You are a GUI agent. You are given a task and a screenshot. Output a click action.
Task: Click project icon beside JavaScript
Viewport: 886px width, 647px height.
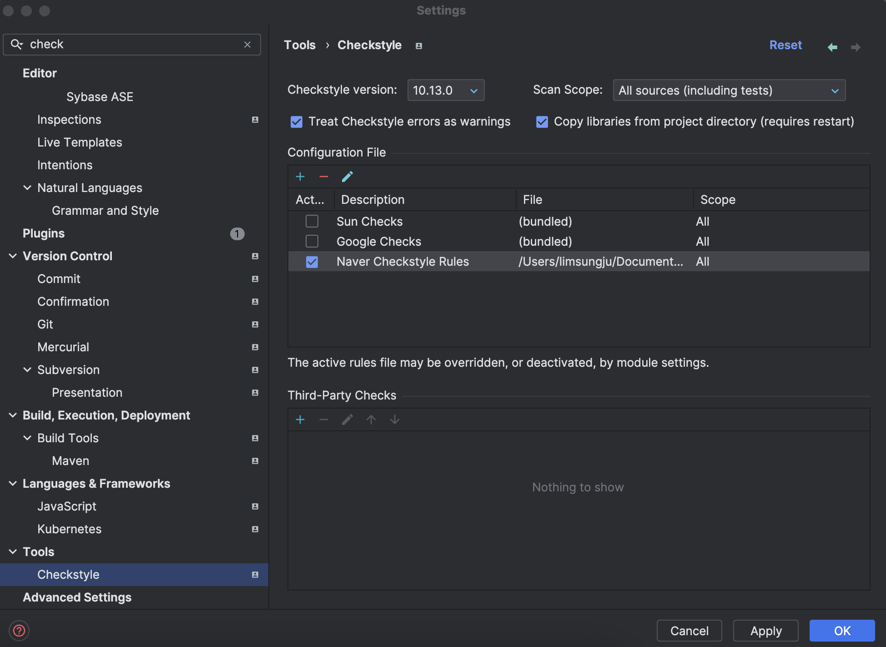[x=255, y=506]
